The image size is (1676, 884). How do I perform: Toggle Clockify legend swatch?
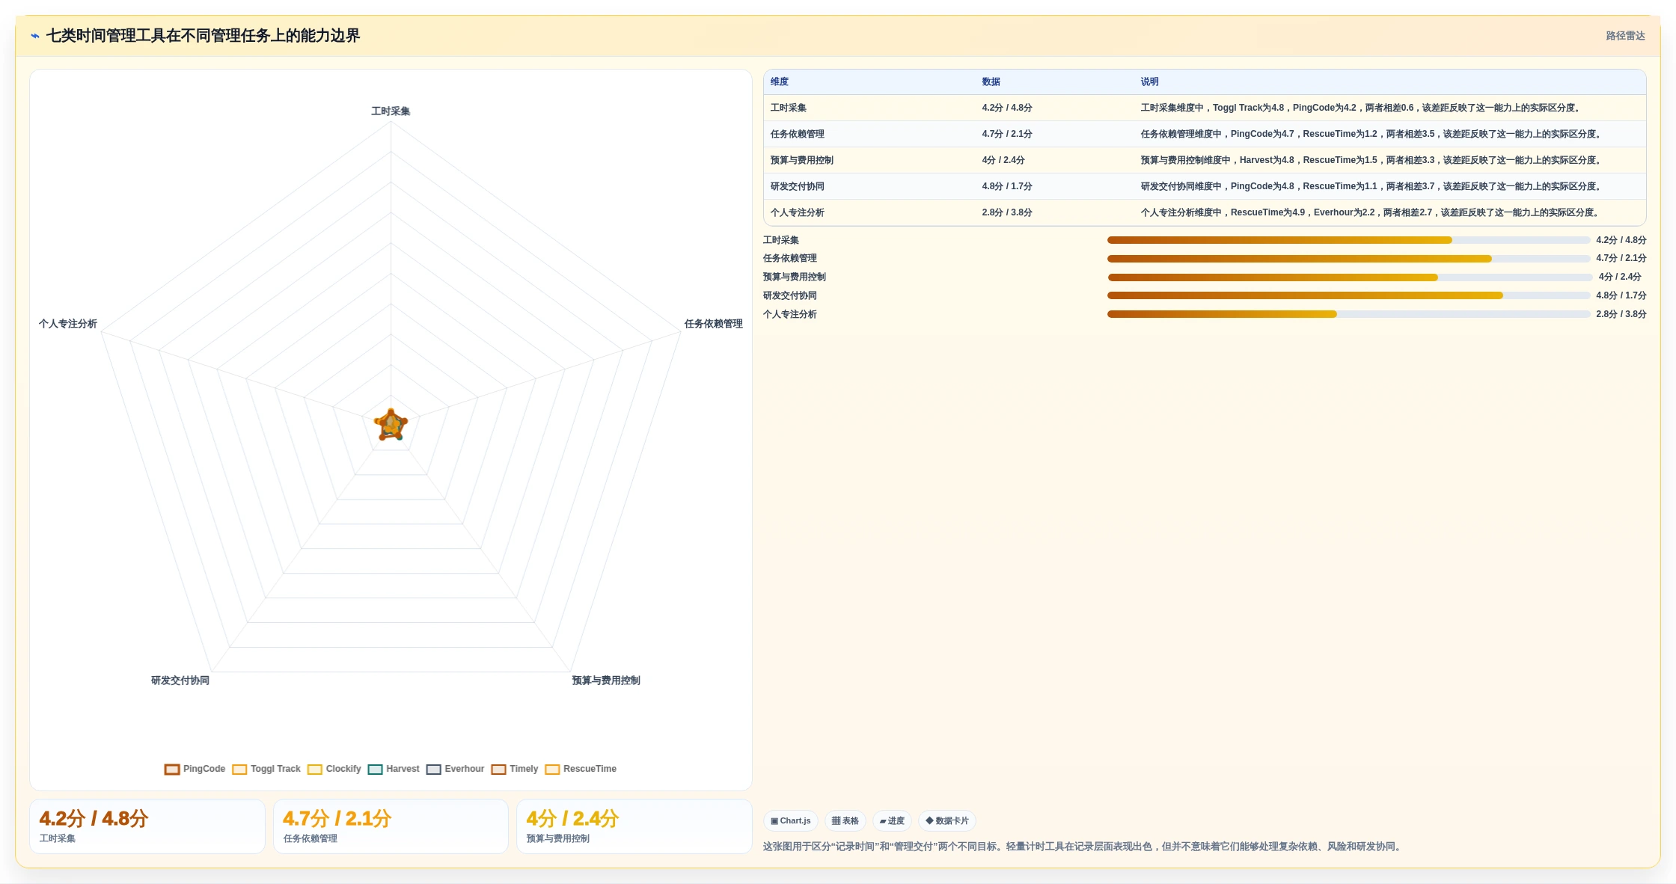[x=315, y=769]
